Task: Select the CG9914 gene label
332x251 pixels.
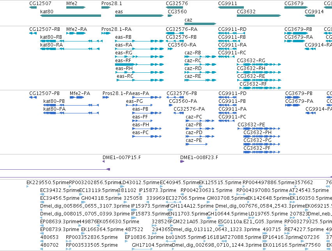Action: (314, 12)
